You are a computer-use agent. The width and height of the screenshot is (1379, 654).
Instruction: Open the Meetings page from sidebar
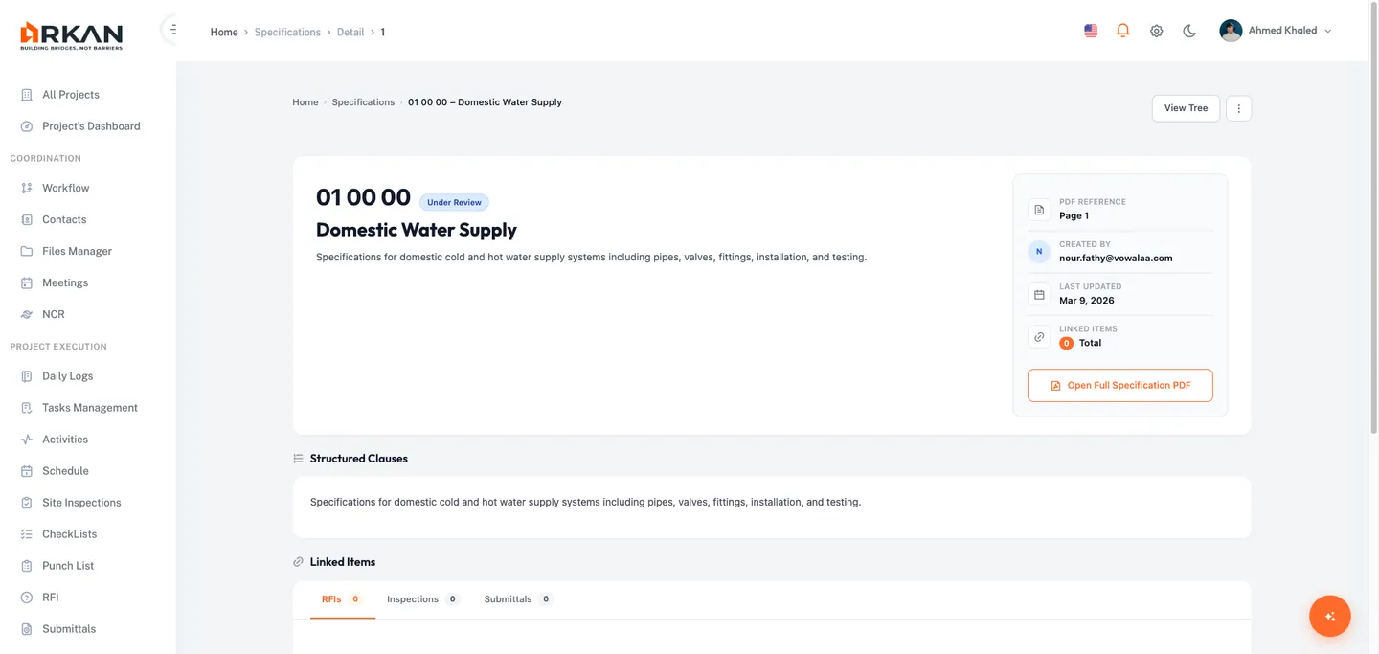(64, 282)
